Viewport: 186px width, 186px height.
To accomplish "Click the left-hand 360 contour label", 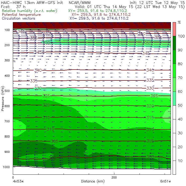I will point(46,34).
